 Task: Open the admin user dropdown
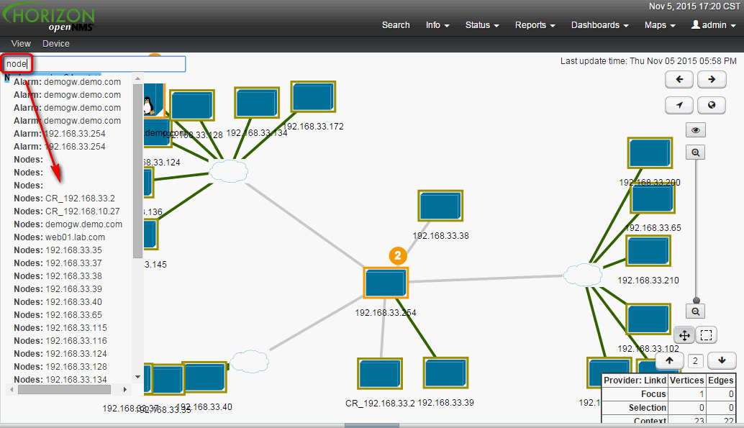714,25
